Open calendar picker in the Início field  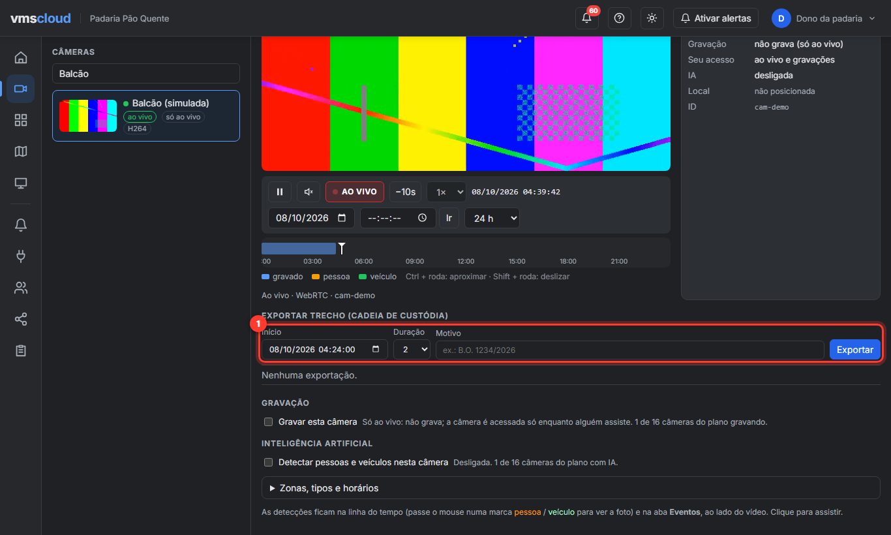376,350
